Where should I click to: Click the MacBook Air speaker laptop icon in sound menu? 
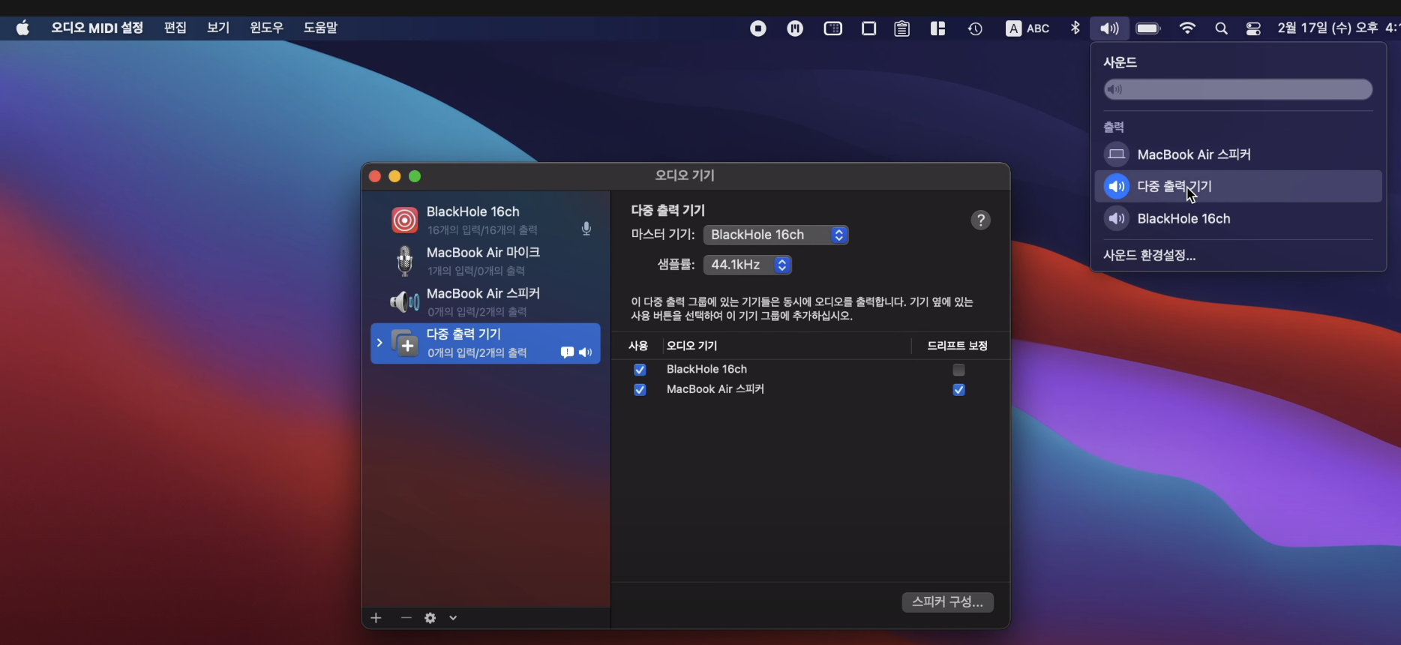pos(1116,154)
